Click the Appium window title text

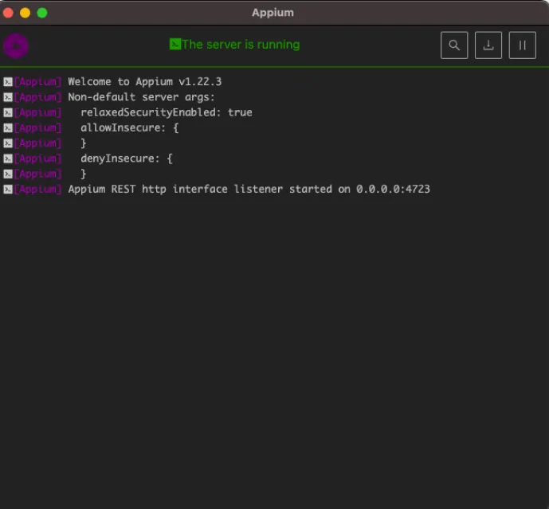pyautogui.click(x=273, y=12)
